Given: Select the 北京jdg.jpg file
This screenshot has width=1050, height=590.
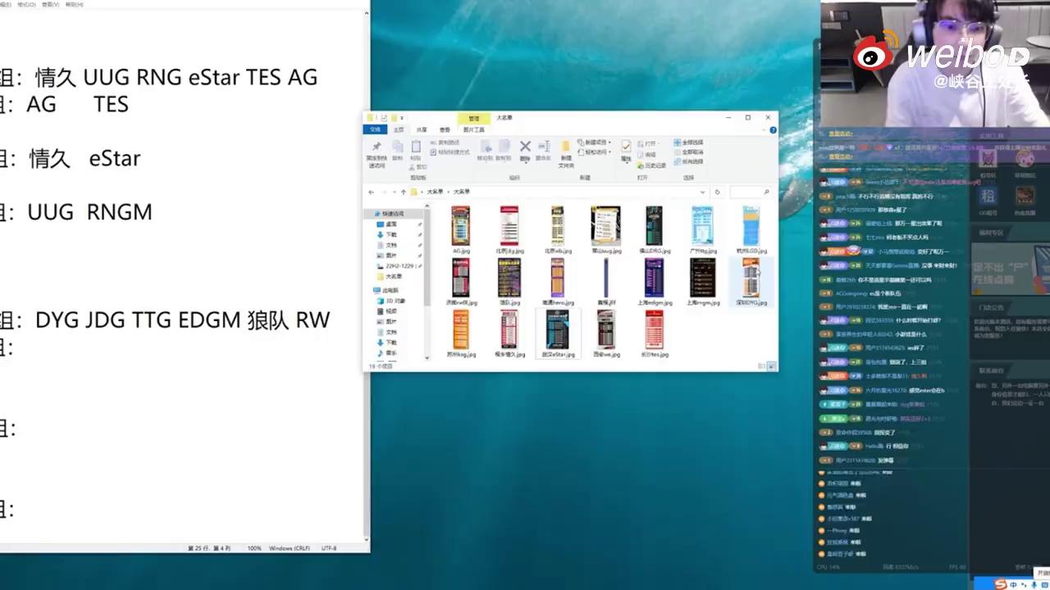Looking at the screenshot, I should click(x=509, y=229).
